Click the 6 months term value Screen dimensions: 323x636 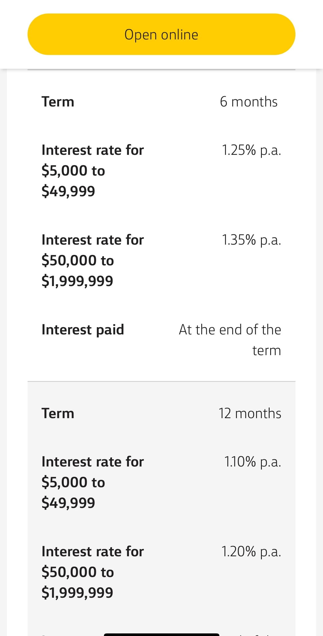point(249,102)
